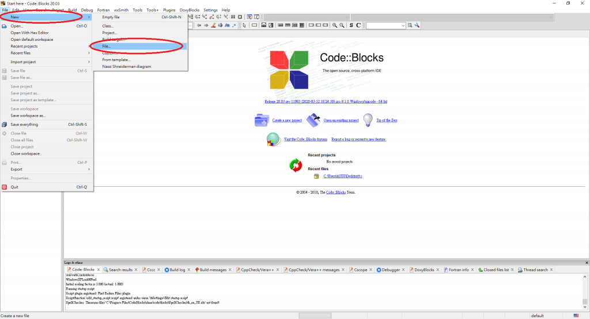Switch to the Build messages tab

coord(213,270)
